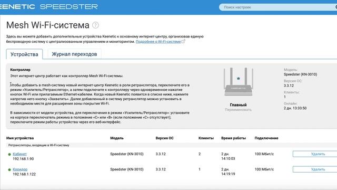Screen dimensions: 337x190
Task: Click the Модель column header
Action: click(117, 138)
